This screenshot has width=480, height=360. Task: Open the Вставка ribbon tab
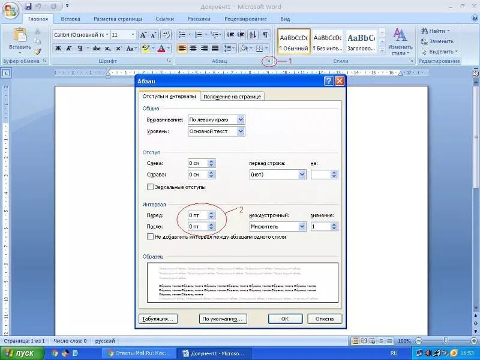pos(70,19)
